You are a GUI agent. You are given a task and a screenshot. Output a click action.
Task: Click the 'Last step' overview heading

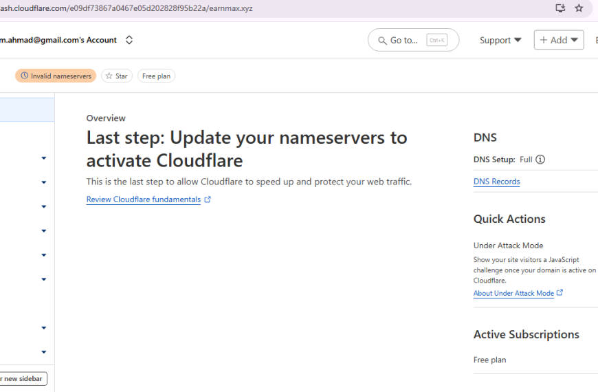click(x=247, y=149)
